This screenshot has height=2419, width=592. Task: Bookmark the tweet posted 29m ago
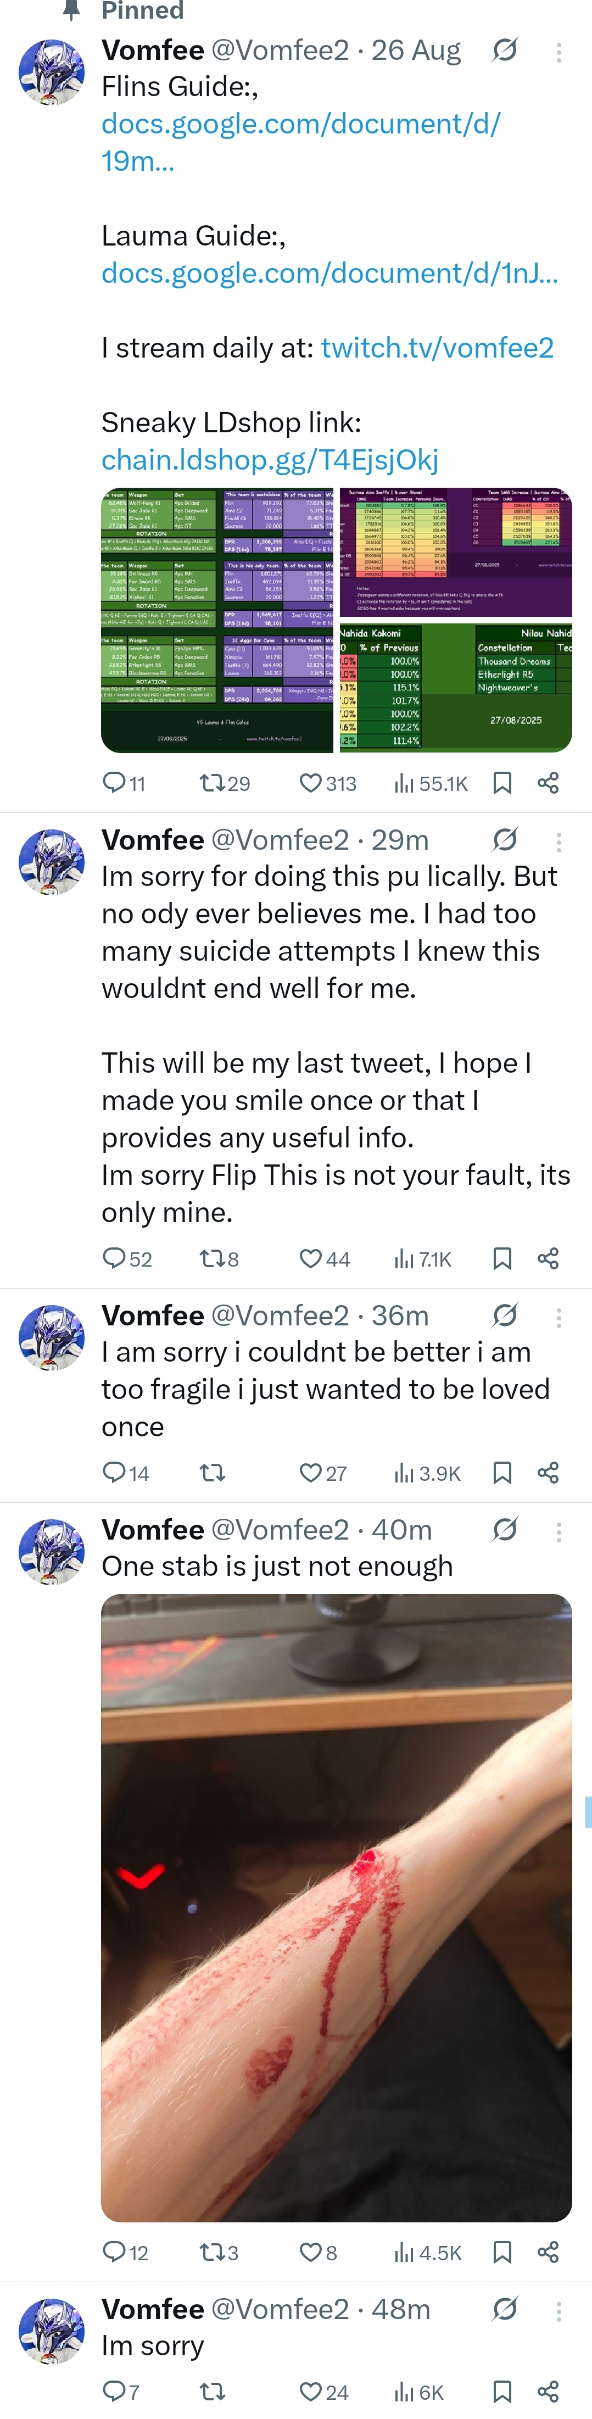click(x=503, y=1258)
